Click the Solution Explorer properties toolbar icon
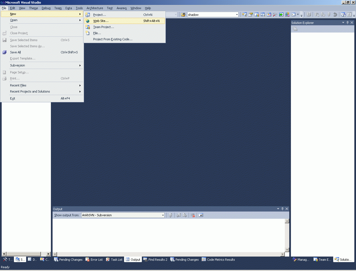 tap(295, 29)
